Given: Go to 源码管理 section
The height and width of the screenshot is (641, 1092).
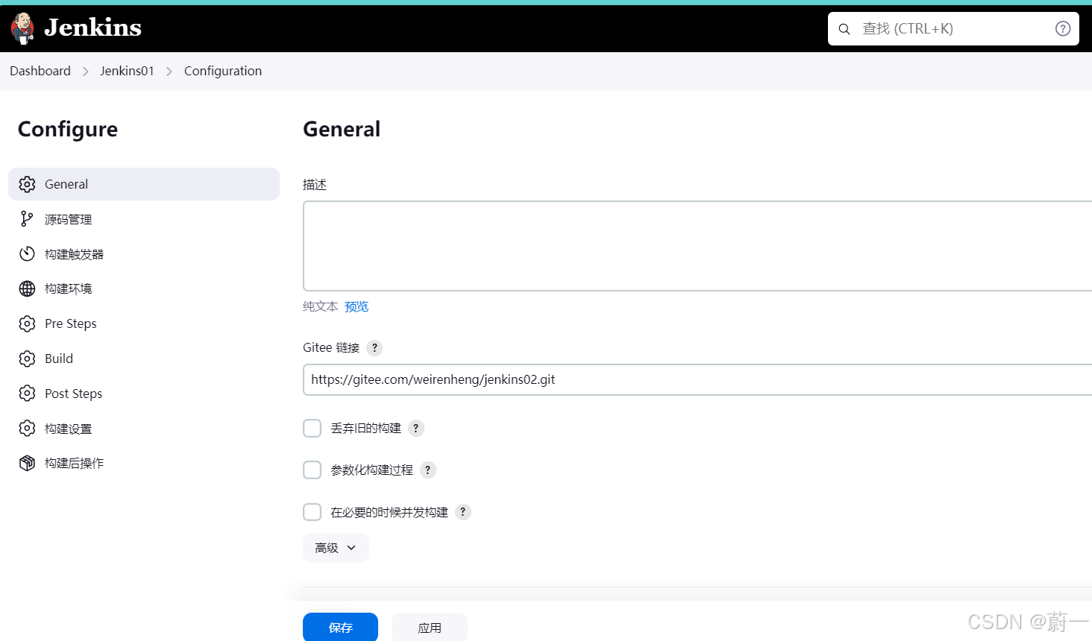Looking at the screenshot, I should coord(144,219).
